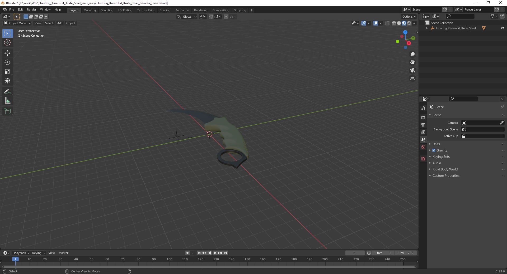Click frame 100 on the timeline
This screenshot has width=507, height=274.
coord(170,259)
